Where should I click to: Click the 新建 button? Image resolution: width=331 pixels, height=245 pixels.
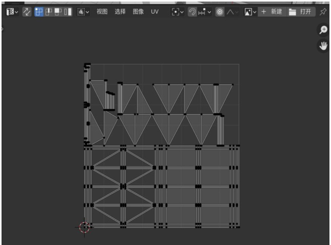click(x=271, y=11)
